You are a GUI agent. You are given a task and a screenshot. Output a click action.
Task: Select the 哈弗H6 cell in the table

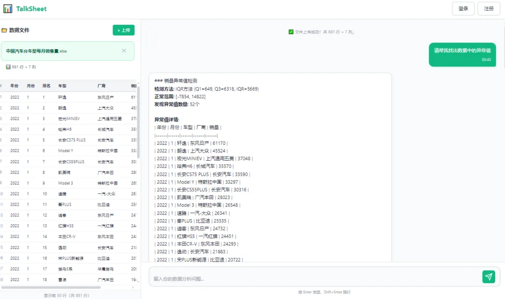[x=65, y=129]
